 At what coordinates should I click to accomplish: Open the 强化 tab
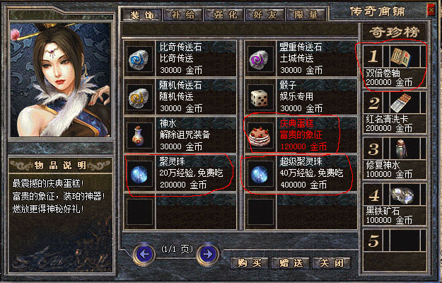[x=225, y=15]
